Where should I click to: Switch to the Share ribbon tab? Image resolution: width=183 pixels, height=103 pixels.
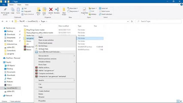(x=19, y=5)
